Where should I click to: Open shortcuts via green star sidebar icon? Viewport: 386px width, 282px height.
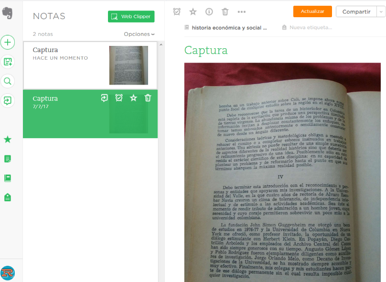(x=8, y=140)
